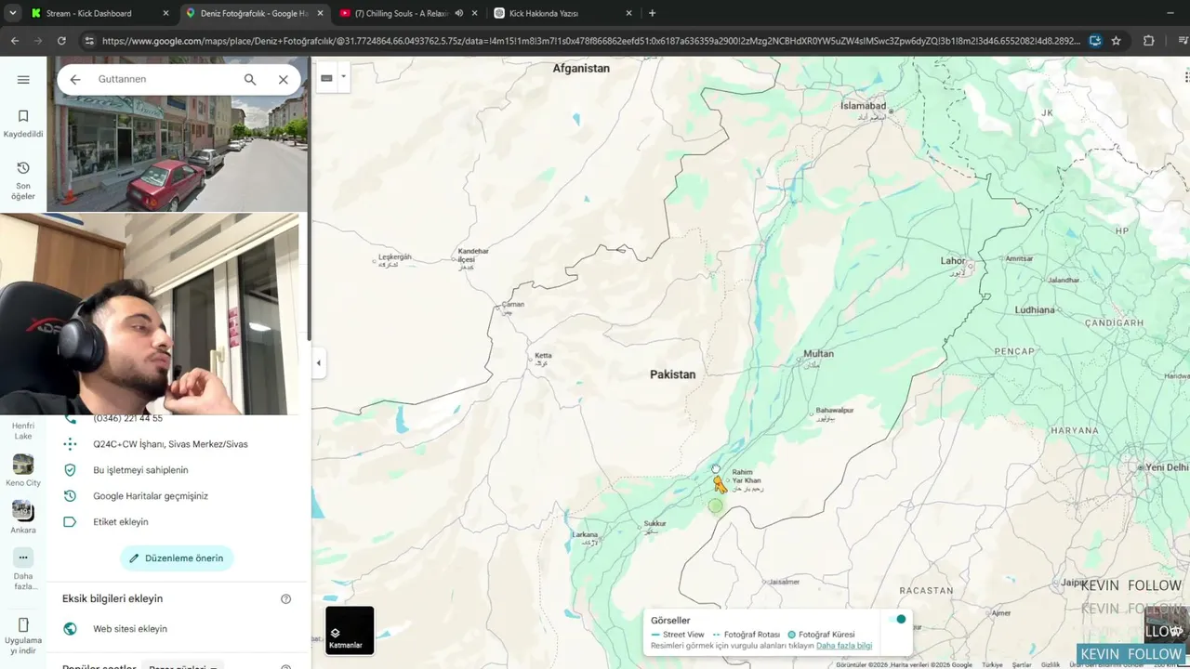Click Bu işletmeyi sahiplenin

(x=140, y=470)
